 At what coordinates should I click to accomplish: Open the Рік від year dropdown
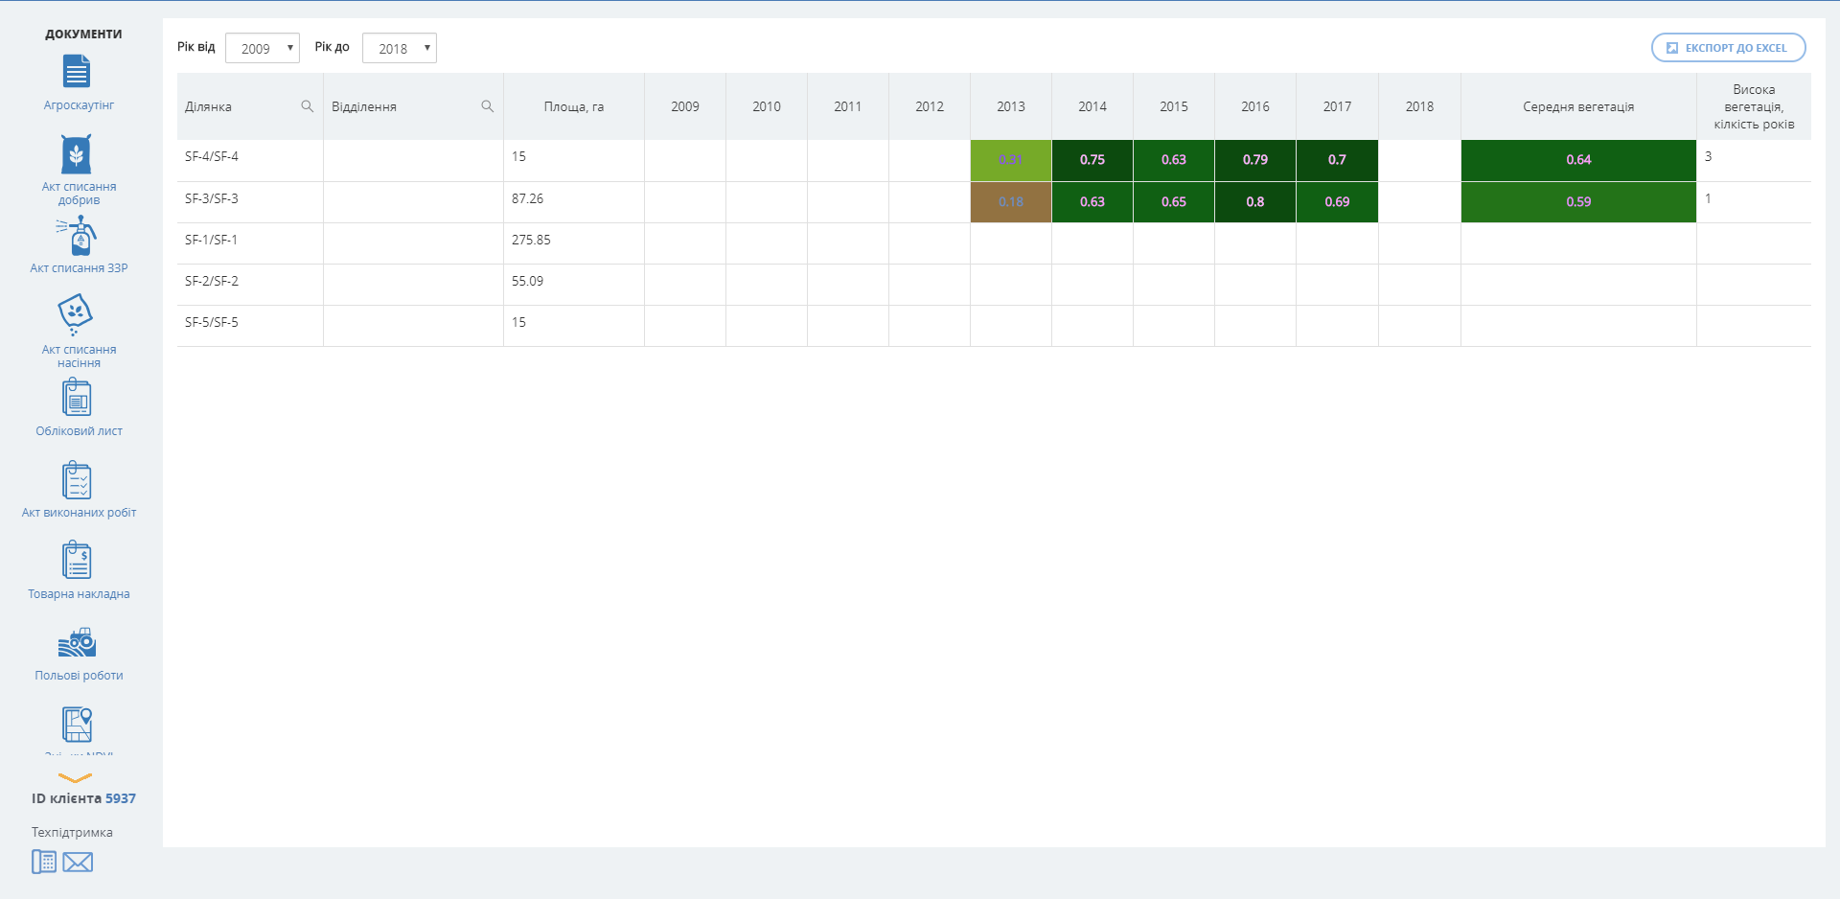263,48
